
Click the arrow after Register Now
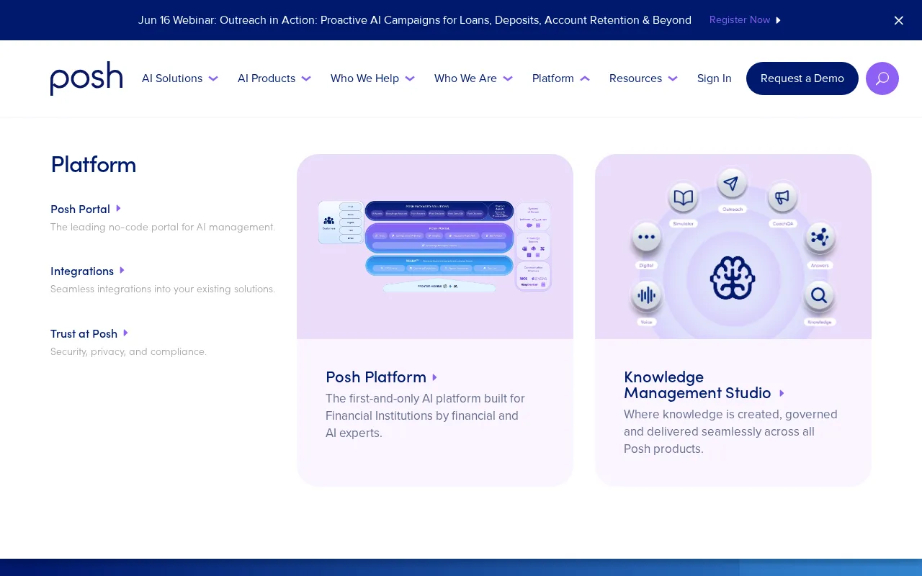point(778,20)
